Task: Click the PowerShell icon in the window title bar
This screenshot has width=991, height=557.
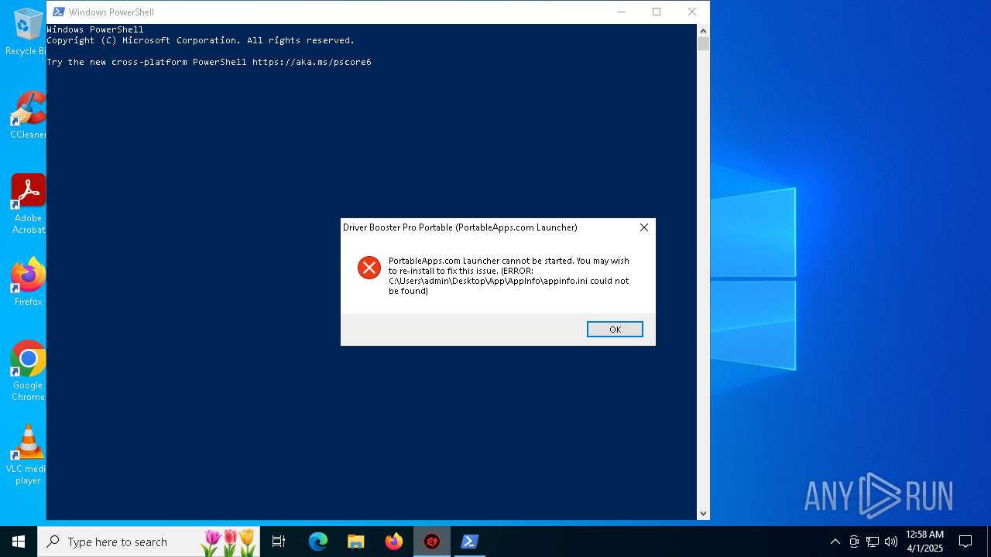Action: [58, 12]
